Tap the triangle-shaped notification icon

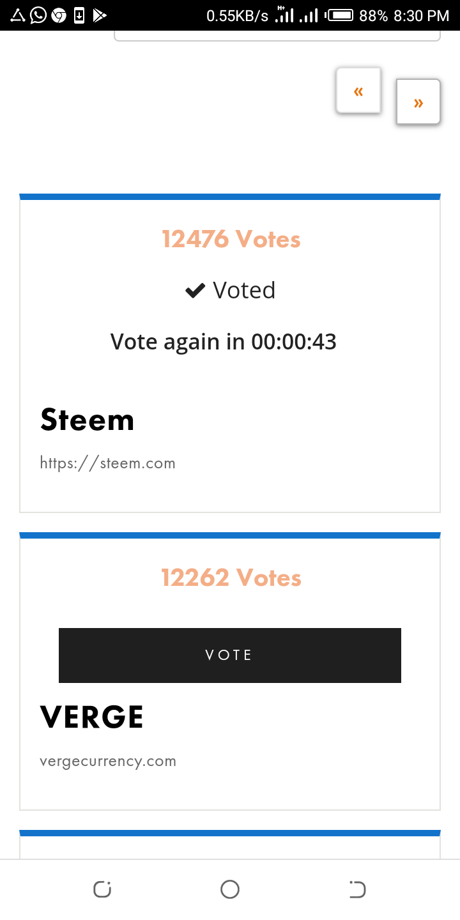coord(18,15)
